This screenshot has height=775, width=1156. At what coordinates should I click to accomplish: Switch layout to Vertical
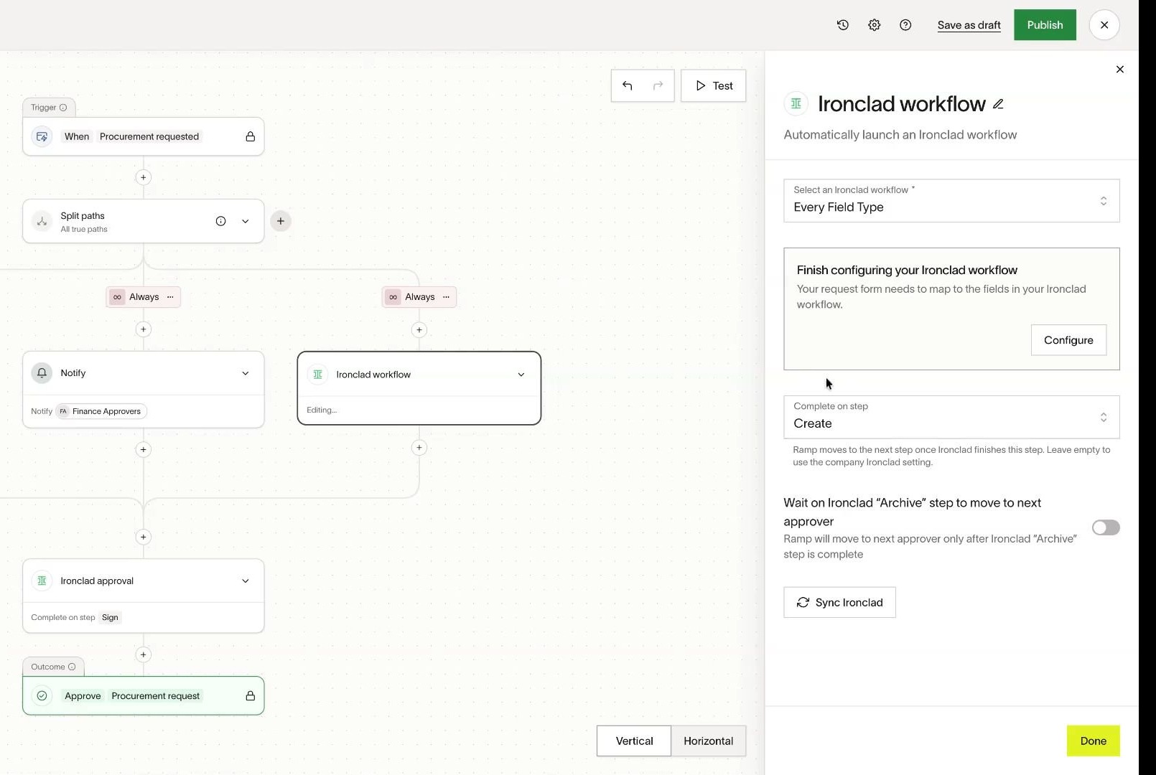click(634, 741)
